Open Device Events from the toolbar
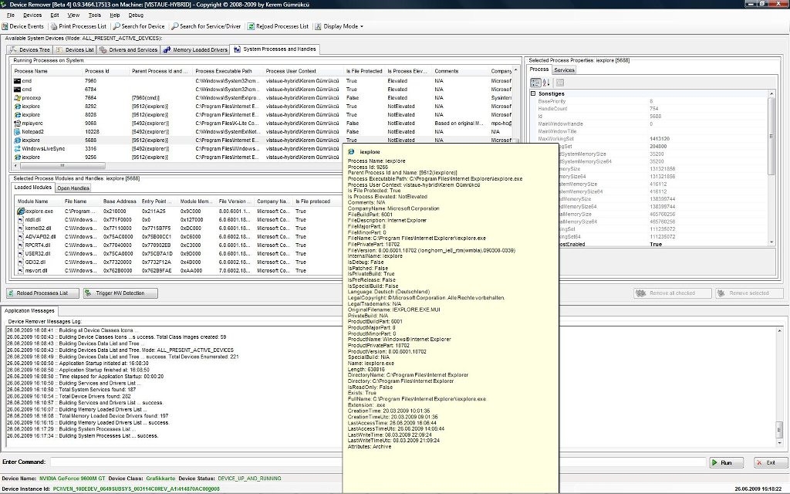This screenshot has height=494, width=790. click(22, 26)
